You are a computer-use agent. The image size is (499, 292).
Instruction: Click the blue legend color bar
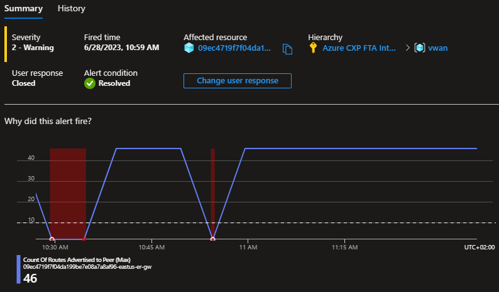click(19, 270)
